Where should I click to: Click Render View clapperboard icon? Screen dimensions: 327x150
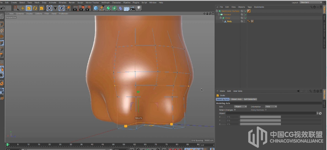point(75,8)
